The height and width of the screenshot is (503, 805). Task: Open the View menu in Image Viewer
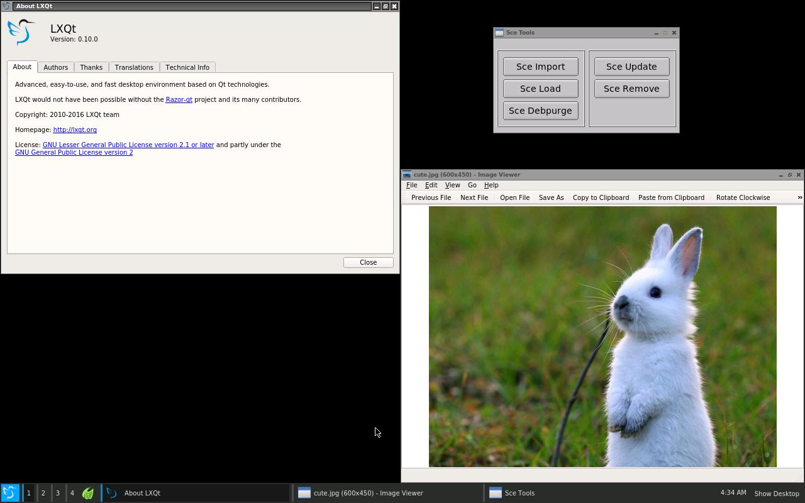[452, 185]
